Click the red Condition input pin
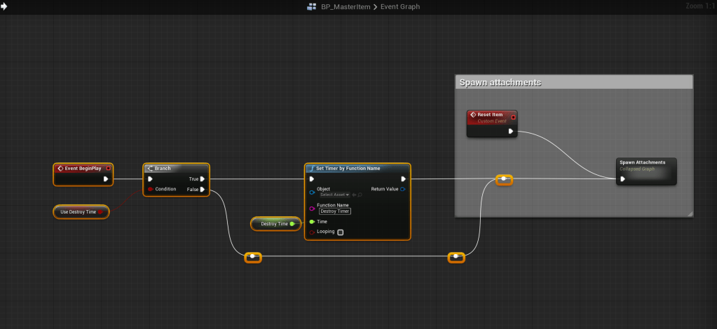 [x=150, y=189]
